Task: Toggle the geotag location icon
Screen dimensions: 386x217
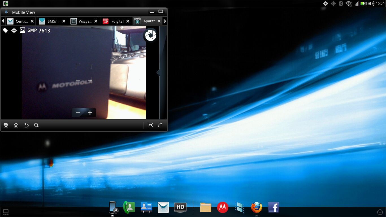Action: point(14,31)
